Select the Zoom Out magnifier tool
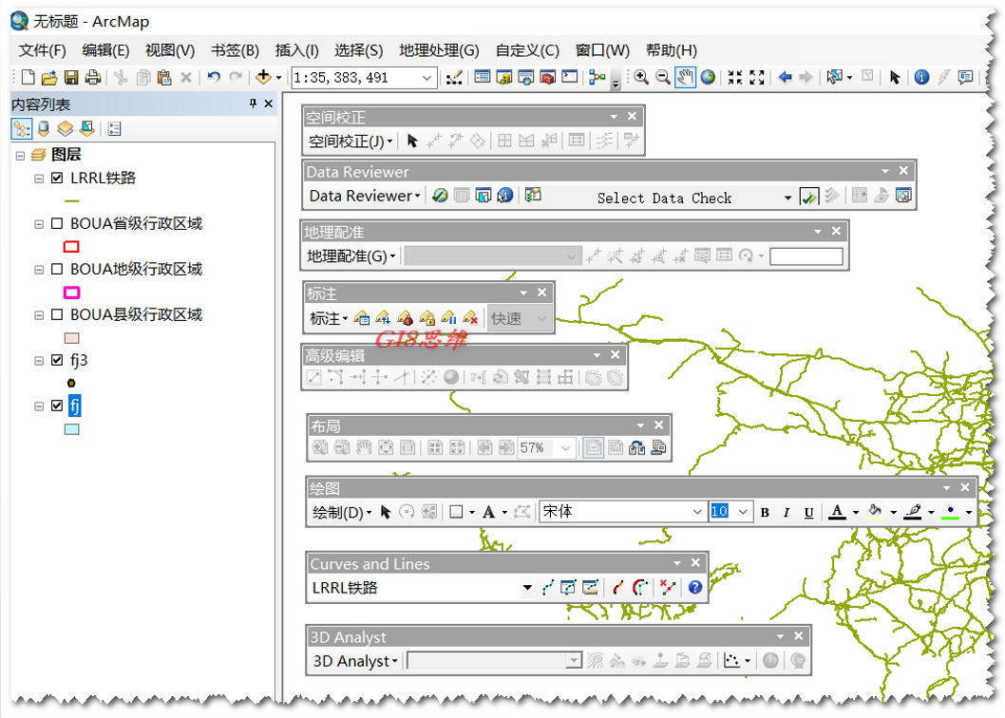The width and height of the screenshot is (1005, 718). coord(663,78)
